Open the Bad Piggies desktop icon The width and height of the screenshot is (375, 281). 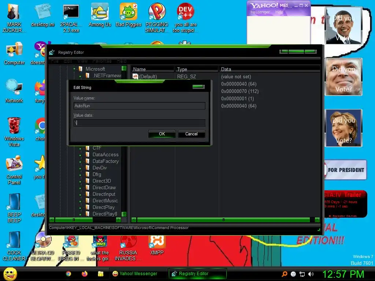pos(129,15)
